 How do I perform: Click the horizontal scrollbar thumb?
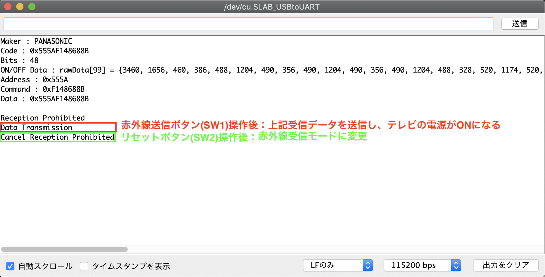pos(64,249)
